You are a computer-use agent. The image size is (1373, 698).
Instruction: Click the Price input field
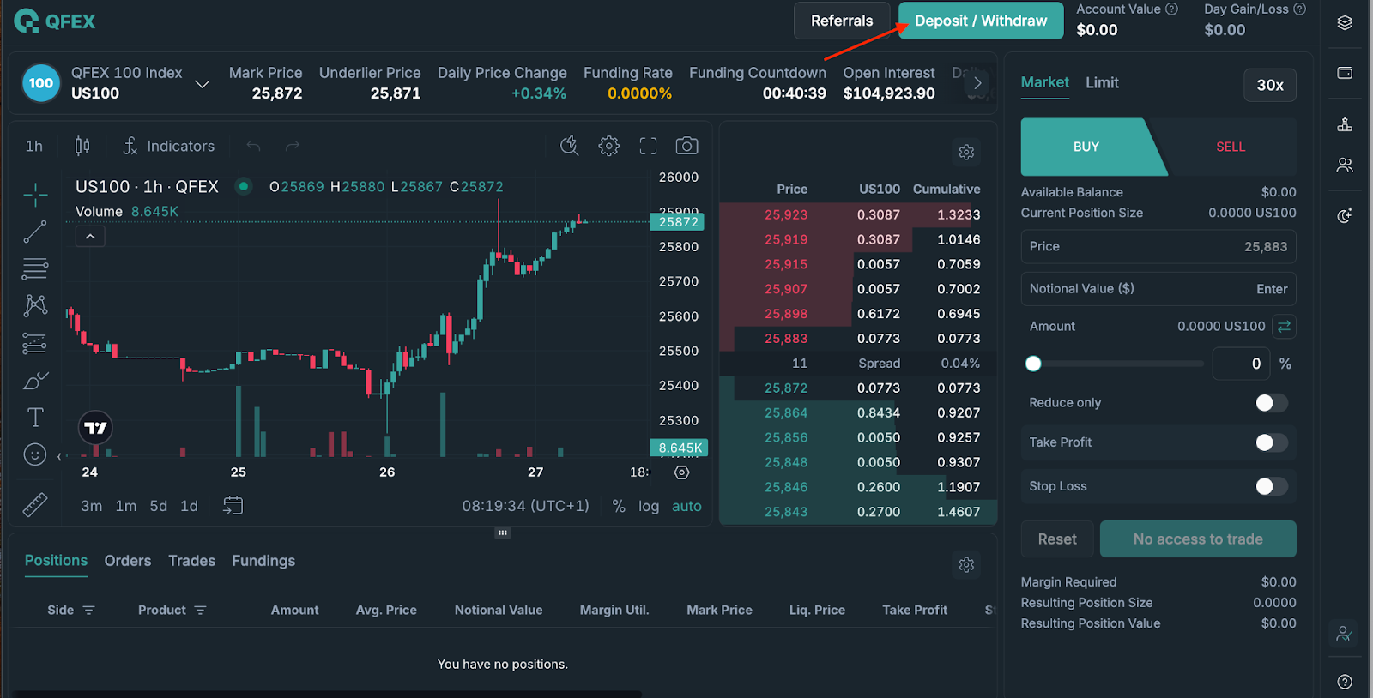point(1158,246)
